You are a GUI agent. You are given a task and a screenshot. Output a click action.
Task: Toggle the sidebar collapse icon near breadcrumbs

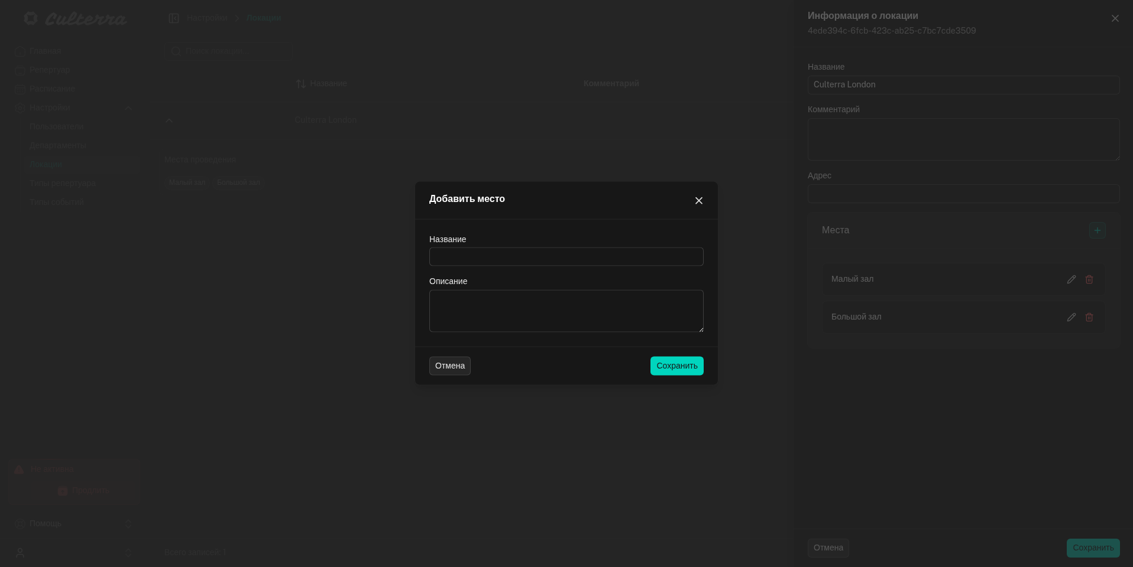tap(174, 18)
